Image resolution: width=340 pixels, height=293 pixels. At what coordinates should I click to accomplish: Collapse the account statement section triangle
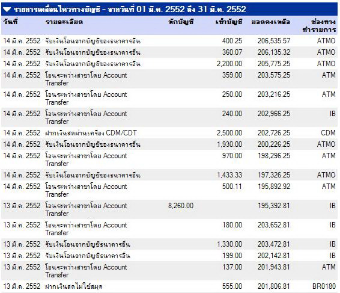7,10
